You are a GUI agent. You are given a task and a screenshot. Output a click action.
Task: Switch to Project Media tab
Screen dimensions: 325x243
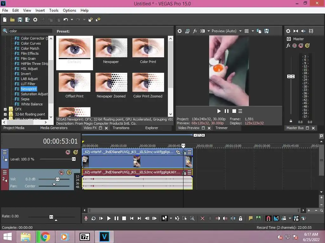coord(14,128)
